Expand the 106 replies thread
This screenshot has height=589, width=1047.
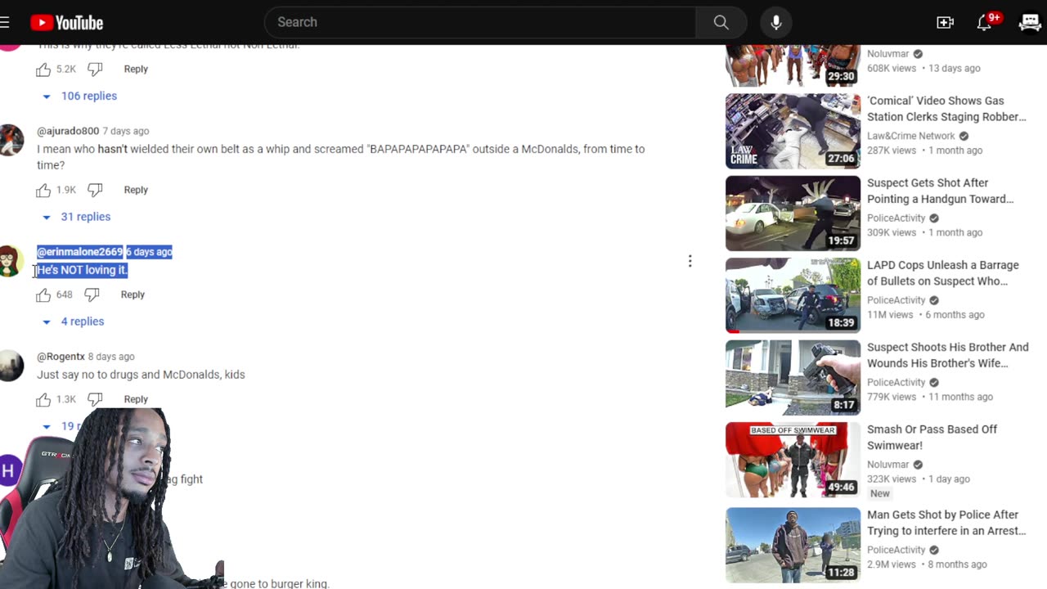79,96
